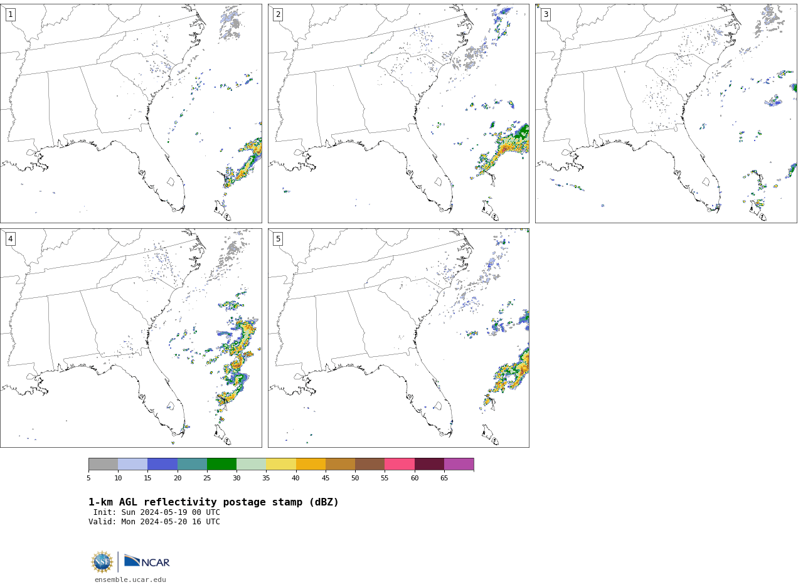Click the colorbar tick label 50
This screenshot has height=587, width=803.
[x=355, y=479]
